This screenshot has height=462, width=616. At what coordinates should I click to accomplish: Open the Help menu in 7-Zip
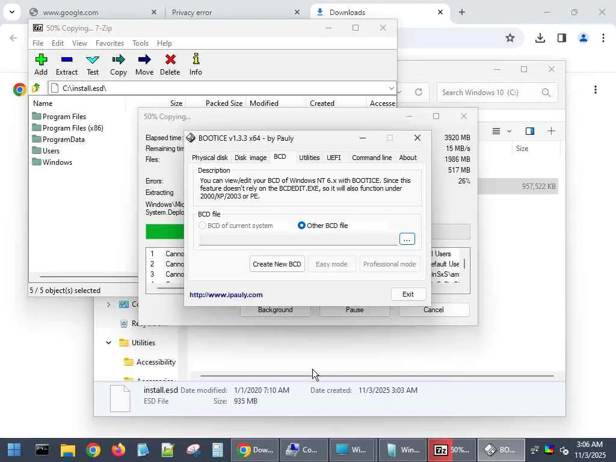tap(164, 43)
